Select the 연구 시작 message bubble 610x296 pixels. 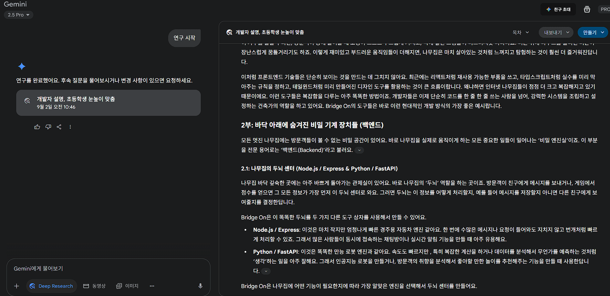[x=184, y=38]
